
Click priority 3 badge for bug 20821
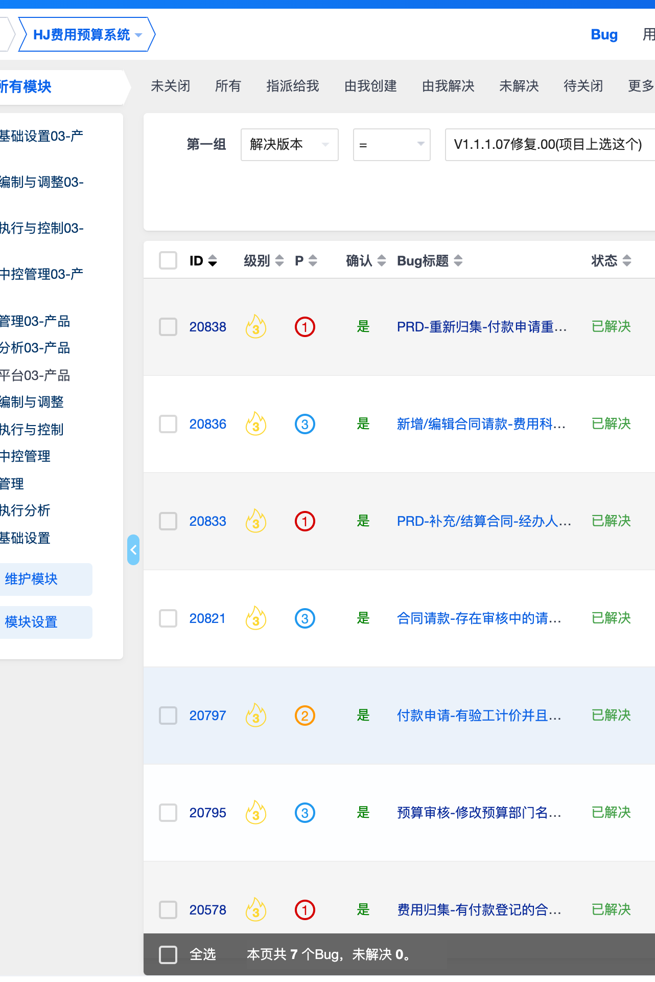(305, 618)
